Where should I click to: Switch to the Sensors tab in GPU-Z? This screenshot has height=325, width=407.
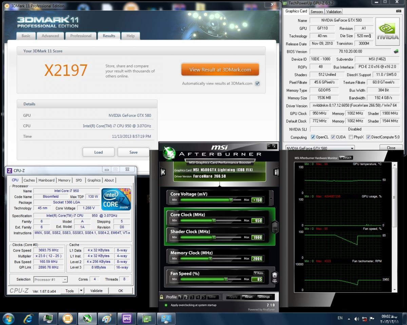tap(317, 12)
